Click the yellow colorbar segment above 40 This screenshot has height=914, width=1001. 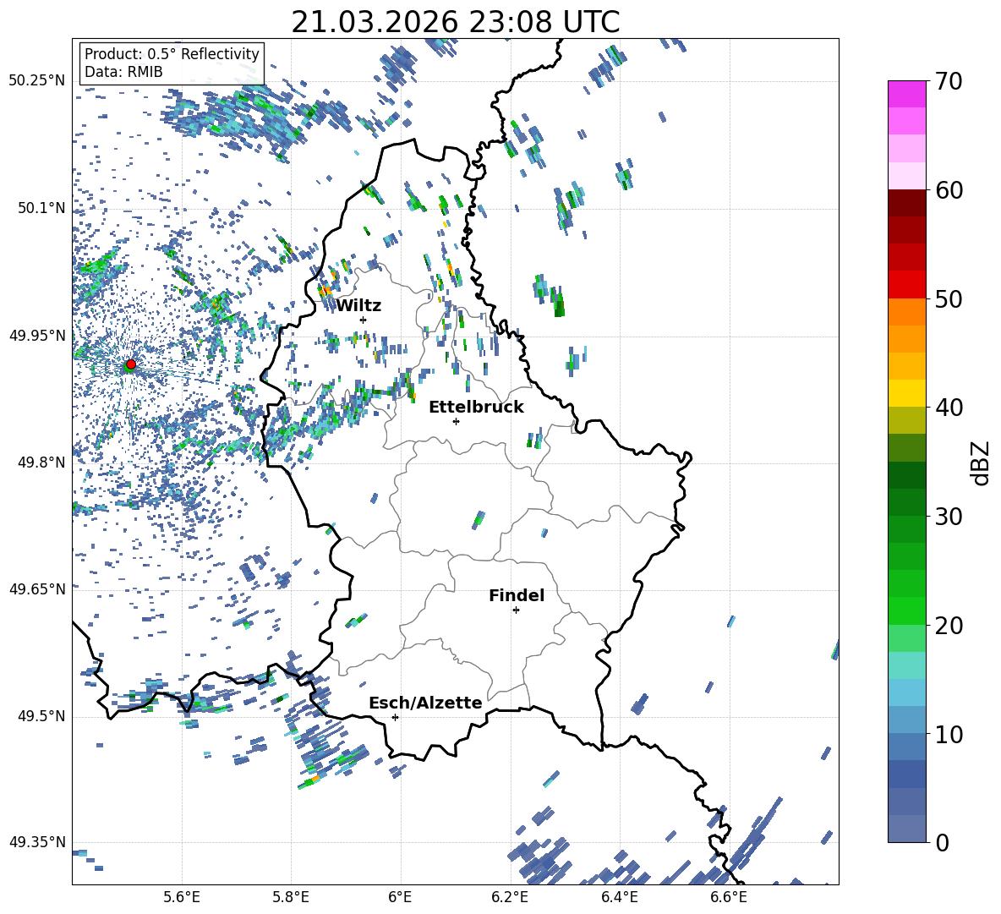point(906,393)
